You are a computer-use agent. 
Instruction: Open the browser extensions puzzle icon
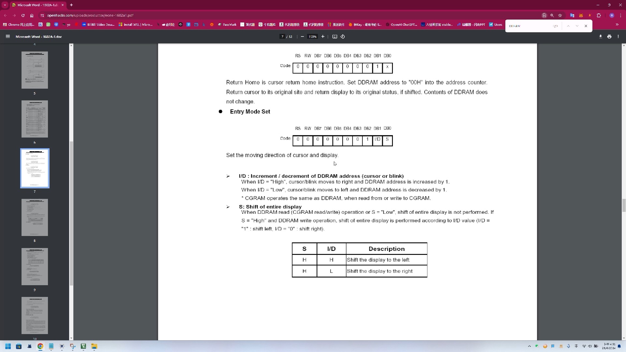[x=599, y=15]
